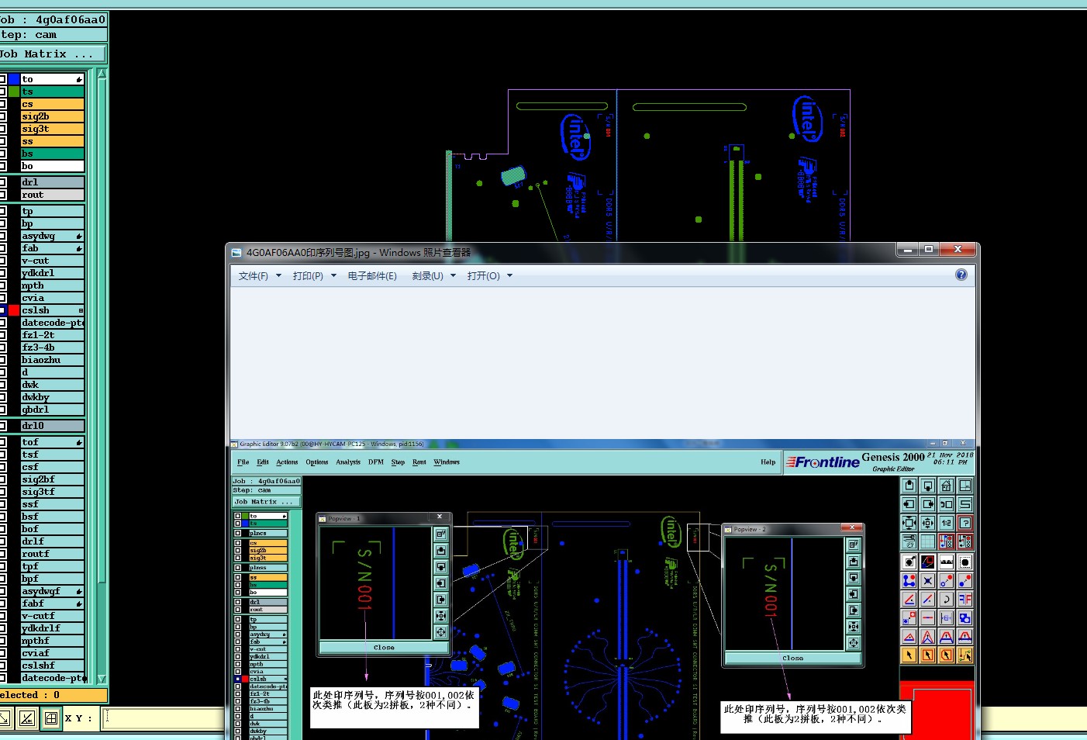Select layer ydkdrl in the list
The height and width of the screenshot is (740, 1087).
[52, 273]
